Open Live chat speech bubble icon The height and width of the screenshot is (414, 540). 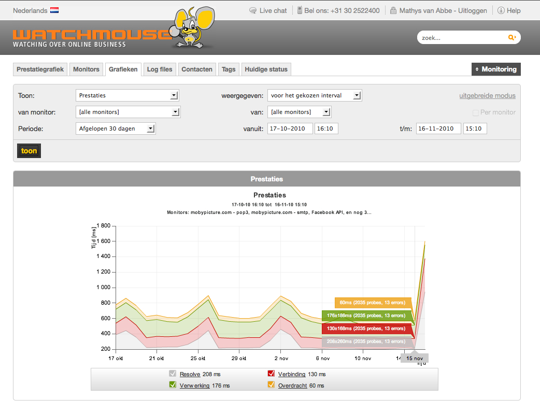pos(253,10)
